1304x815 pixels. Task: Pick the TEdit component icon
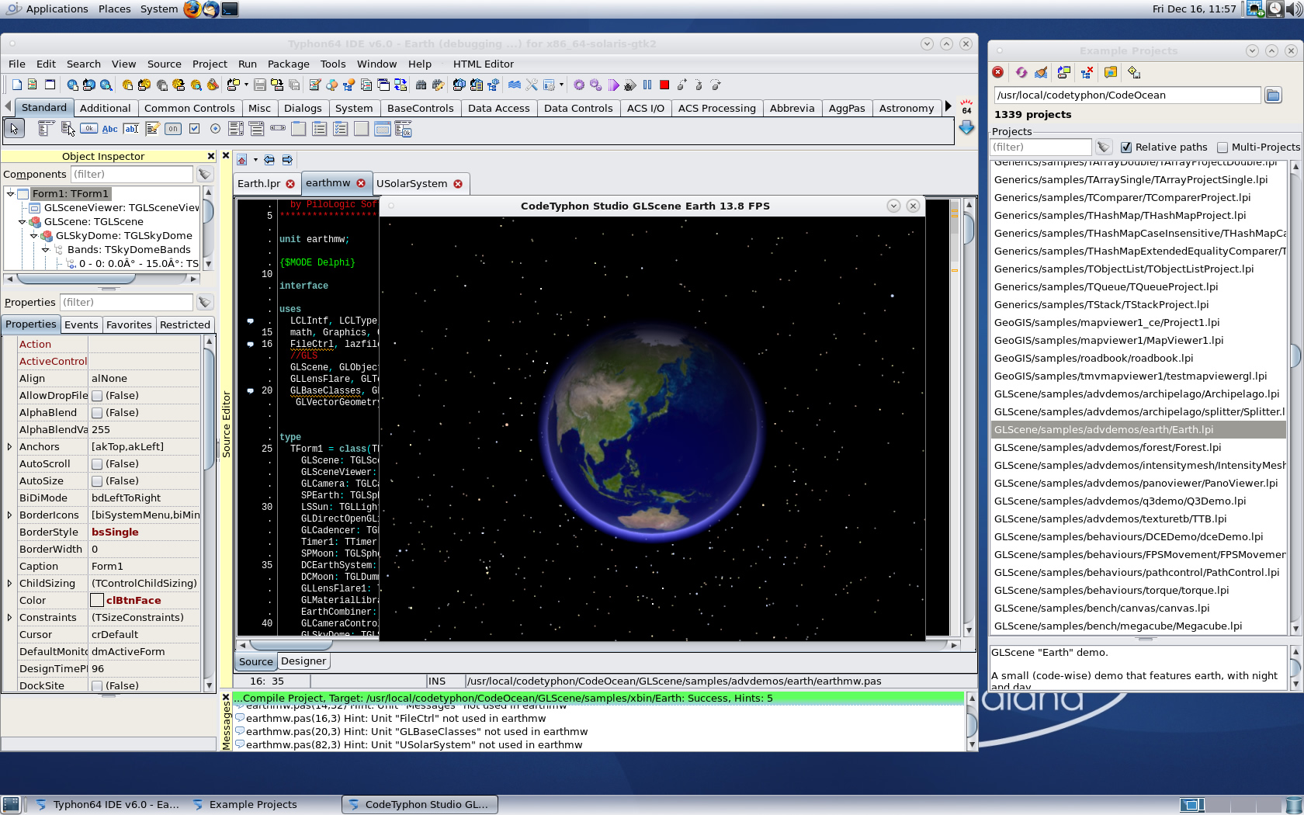pos(131,129)
